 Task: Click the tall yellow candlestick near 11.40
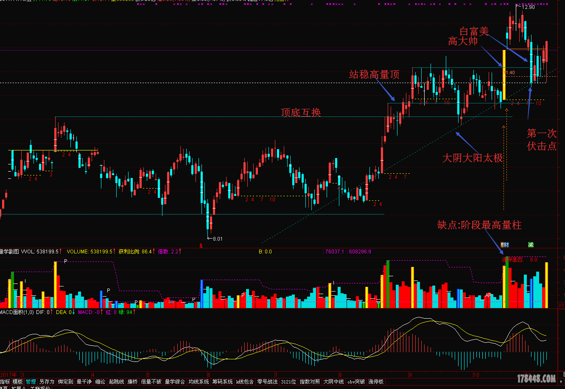[x=504, y=75]
